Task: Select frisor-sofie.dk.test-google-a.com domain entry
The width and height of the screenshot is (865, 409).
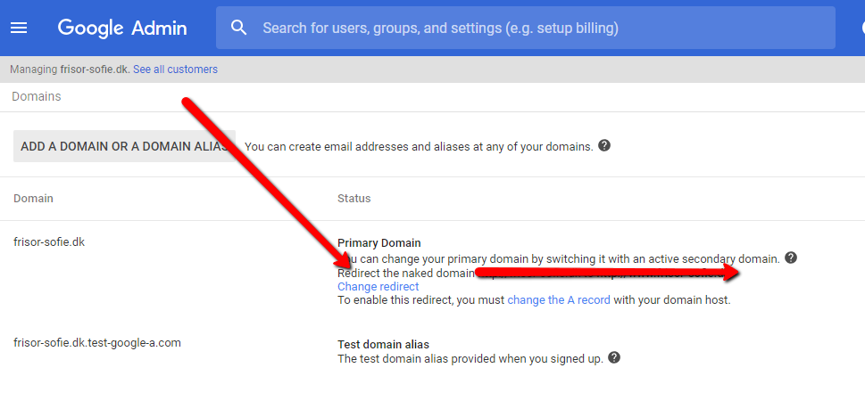Action: click(97, 342)
